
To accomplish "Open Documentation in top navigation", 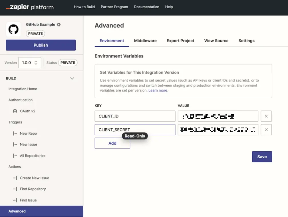I will click(147, 7).
